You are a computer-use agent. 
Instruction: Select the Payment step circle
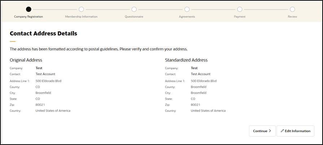click(x=240, y=9)
